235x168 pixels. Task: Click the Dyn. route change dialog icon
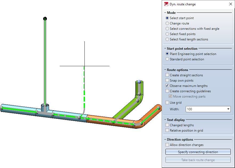tap(166, 4)
